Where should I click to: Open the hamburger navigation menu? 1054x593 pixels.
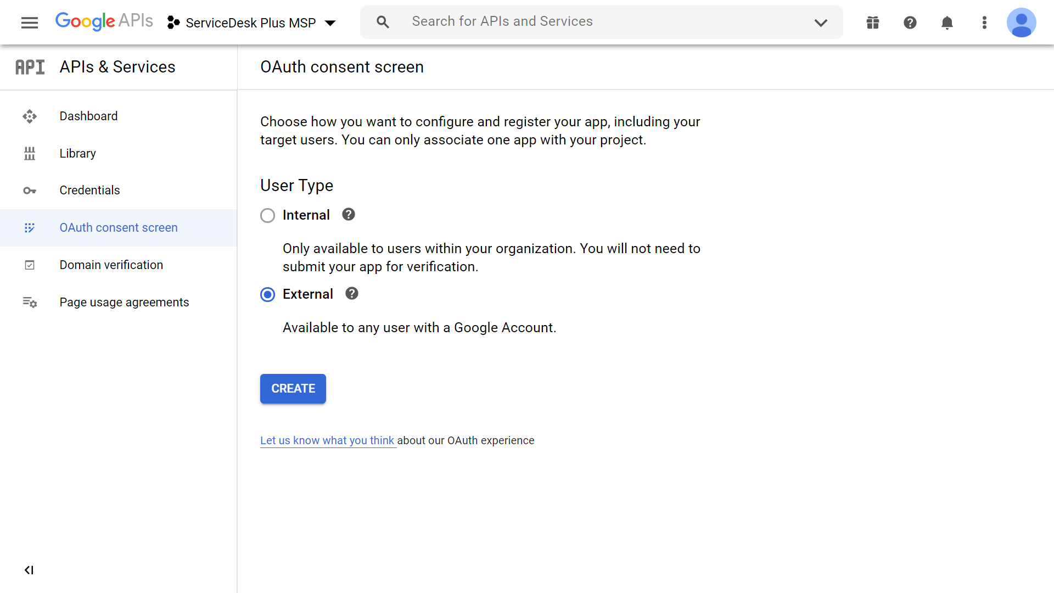tap(30, 23)
